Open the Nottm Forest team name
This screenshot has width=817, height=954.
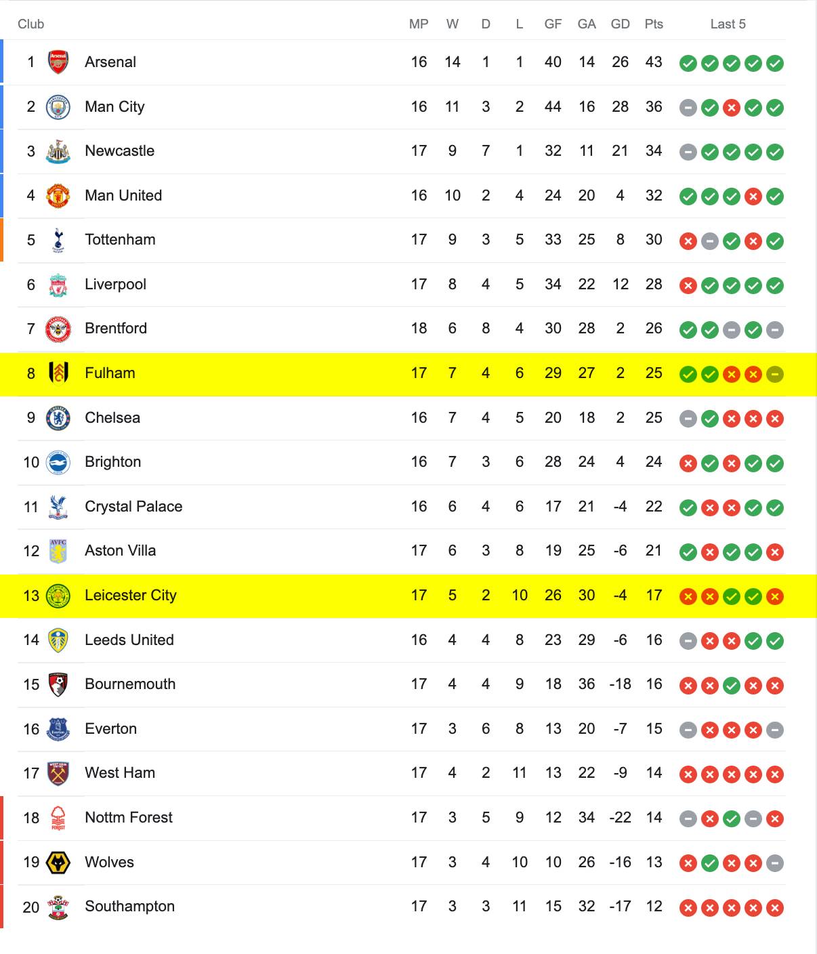point(129,818)
